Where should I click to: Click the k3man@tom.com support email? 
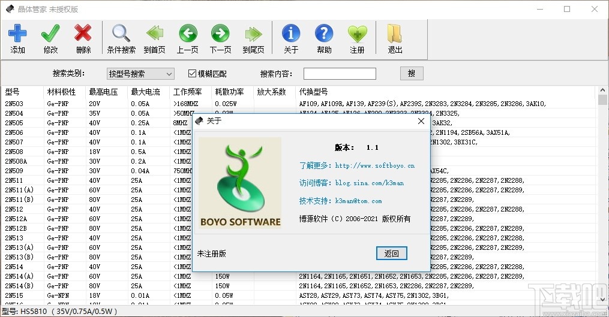pos(358,201)
